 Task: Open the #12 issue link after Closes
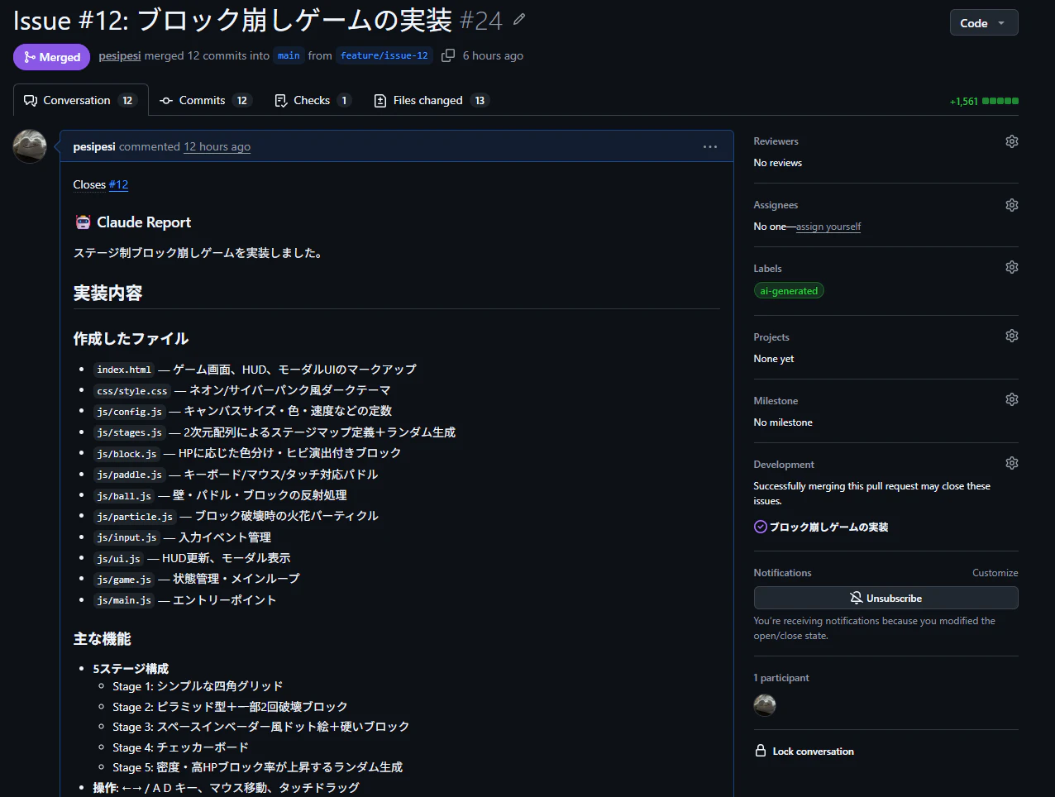[118, 184]
